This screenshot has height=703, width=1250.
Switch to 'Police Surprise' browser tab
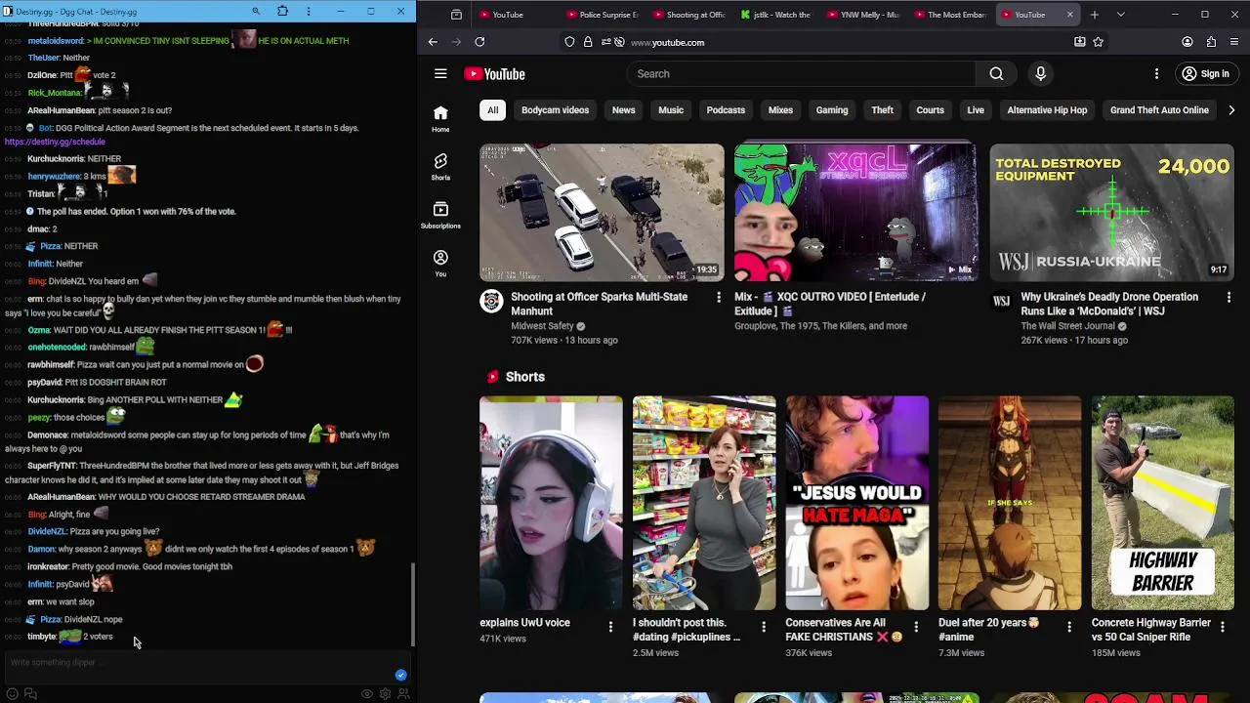(x=603, y=15)
